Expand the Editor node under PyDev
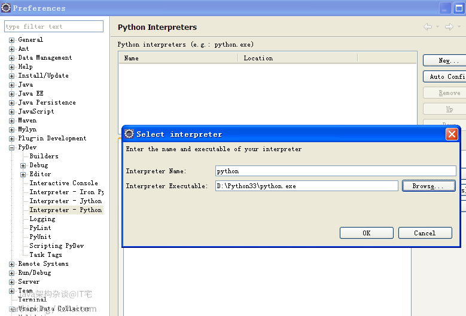Viewport: 466px width, 316px height. [x=23, y=174]
